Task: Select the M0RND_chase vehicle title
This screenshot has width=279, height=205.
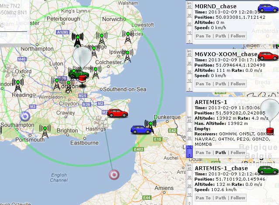Action: coord(216,7)
